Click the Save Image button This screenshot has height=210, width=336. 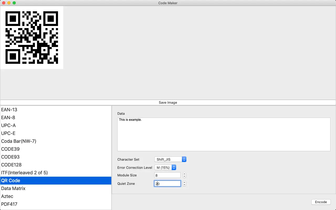tap(168, 102)
